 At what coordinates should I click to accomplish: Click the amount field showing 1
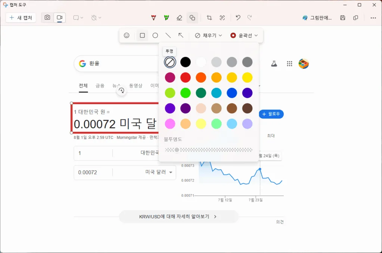(93, 153)
